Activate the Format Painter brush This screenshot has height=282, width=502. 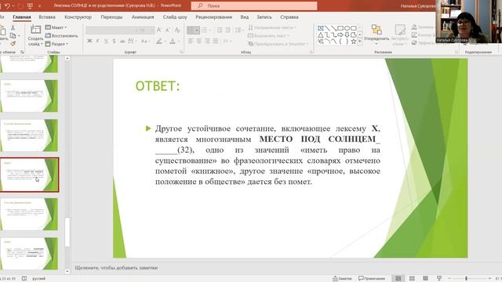(13, 44)
